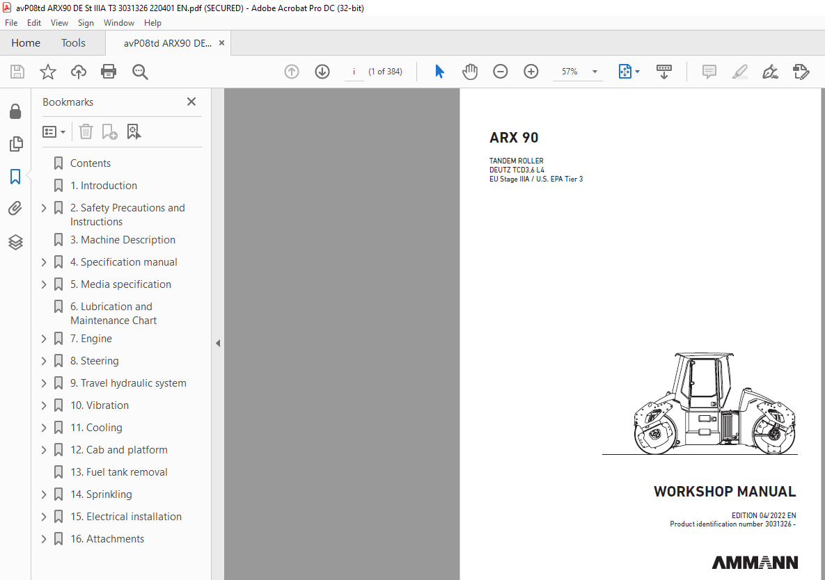Image resolution: width=825 pixels, height=580 pixels.
Task: Expand 11. Cooling bookmark
Action: [44, 428]
